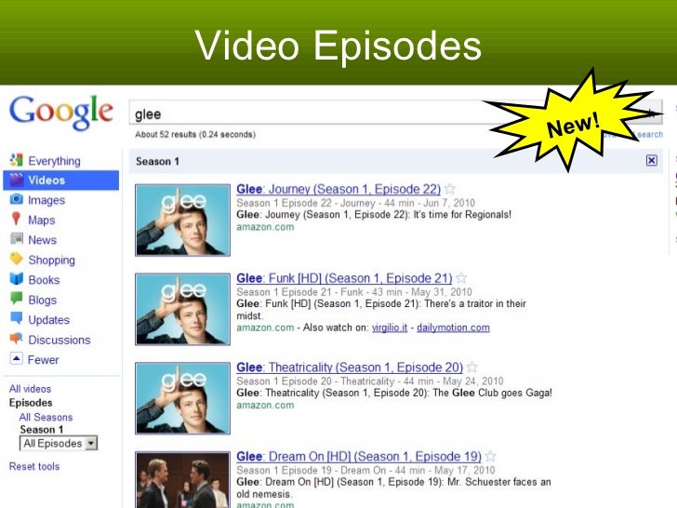The width and height of the screenshot is (677, 508).
Task: Click 'Season 1 Episode 20 - Theatricality' metadata line
Action: tap(370, 381)
